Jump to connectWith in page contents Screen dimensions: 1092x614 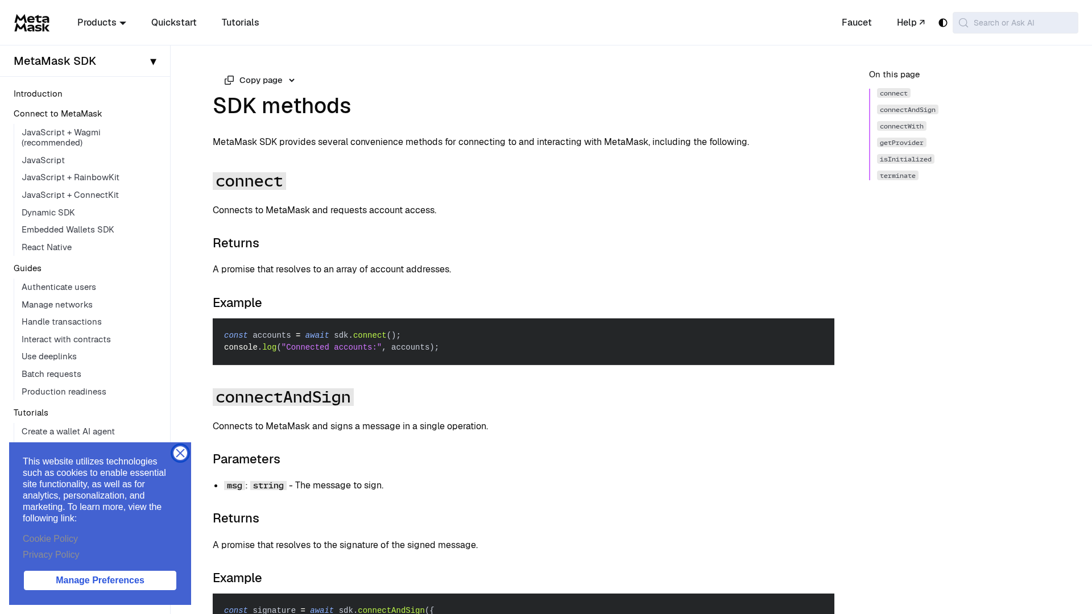coord(901,126)
